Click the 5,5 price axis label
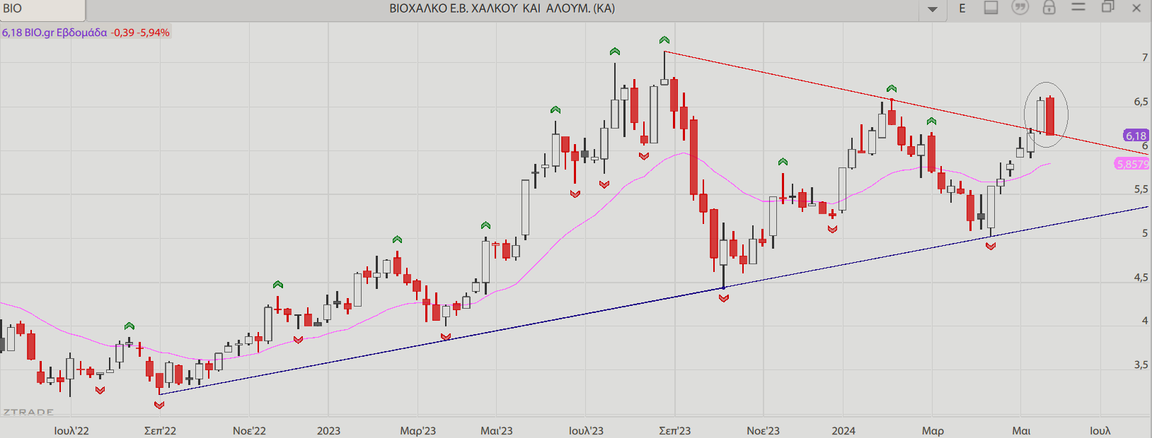Image resolution: width=1152 pixels, height=438 pixels. point(1141,189)
